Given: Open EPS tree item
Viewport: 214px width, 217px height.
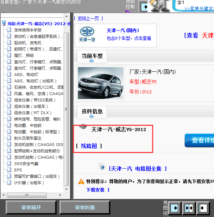Looking at the screenshot, I should click(18, 170).
